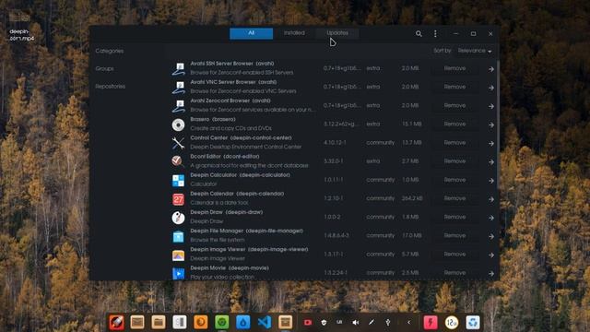Open the rocket launcher in the dock
Screen dimensions: 590x332
coord(117,322)
